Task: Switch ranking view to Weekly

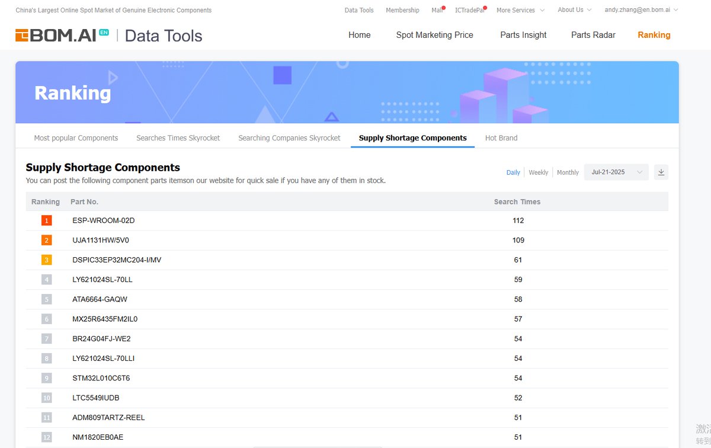Action: click(x=538, y=172)
